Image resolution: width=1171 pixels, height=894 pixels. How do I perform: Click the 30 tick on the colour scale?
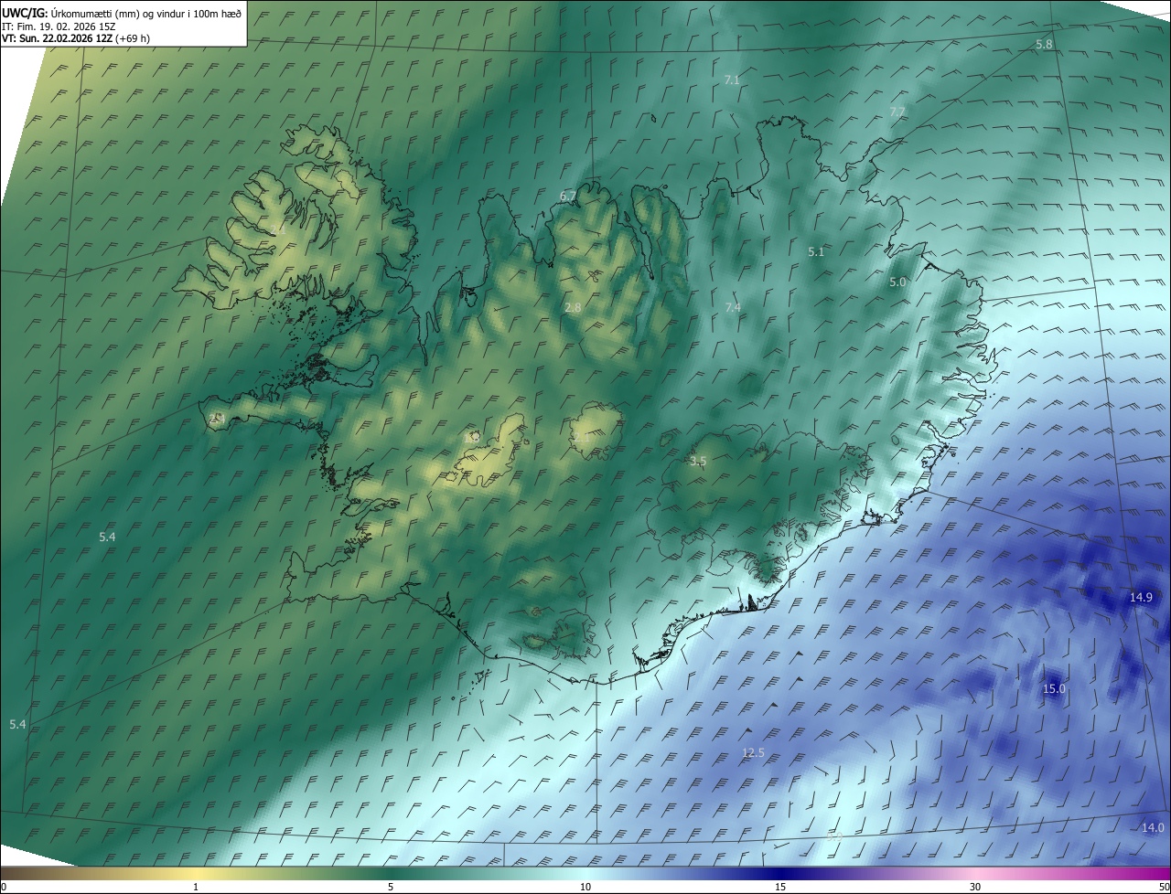click(x=975, y=887)
